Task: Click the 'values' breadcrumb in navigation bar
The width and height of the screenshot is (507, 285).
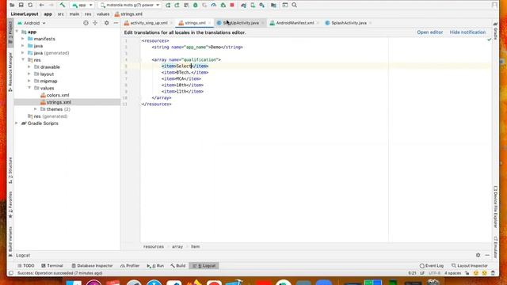Action: [x=103, y=14]
